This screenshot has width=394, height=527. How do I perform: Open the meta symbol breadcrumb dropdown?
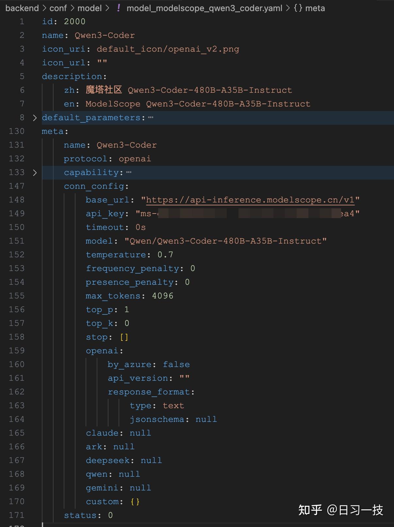pyautogui.click(x=315, y=8)
